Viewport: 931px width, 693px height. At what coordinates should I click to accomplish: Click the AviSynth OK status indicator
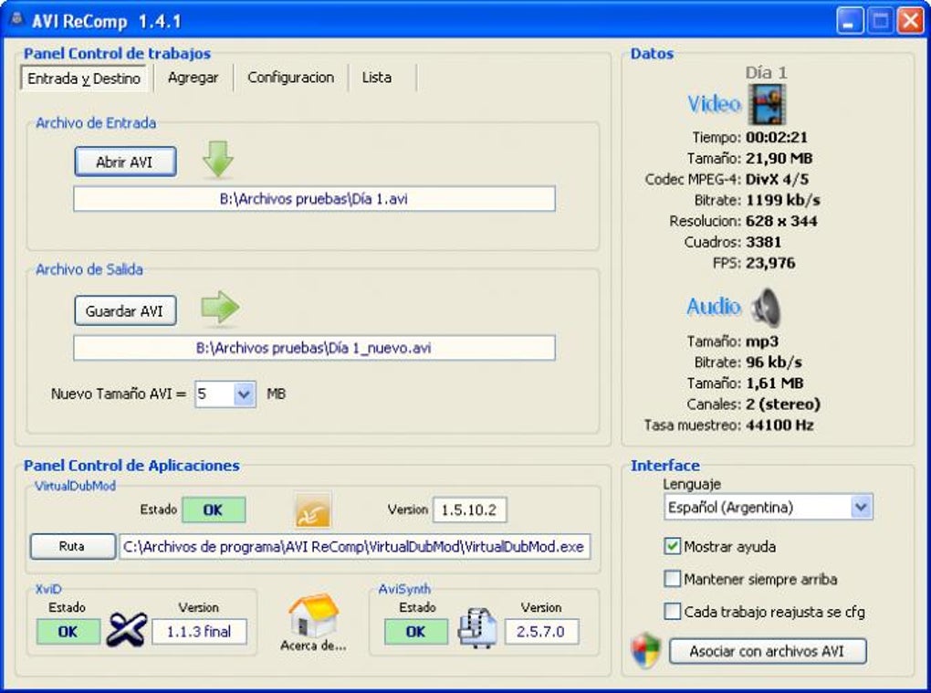click(x=415, y=632)
